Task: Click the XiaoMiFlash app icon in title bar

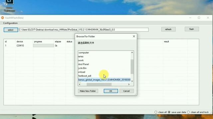Action: tap(2, 18)
